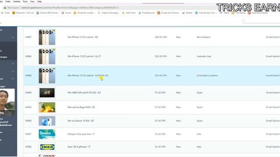Screen dimensions: 280x157
Task: Collapse the expanded sidebar section chevron
Action: (13, 38)
